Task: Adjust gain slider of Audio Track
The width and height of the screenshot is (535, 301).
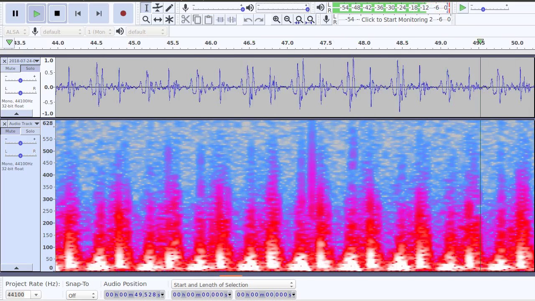Action: (20, 143)
